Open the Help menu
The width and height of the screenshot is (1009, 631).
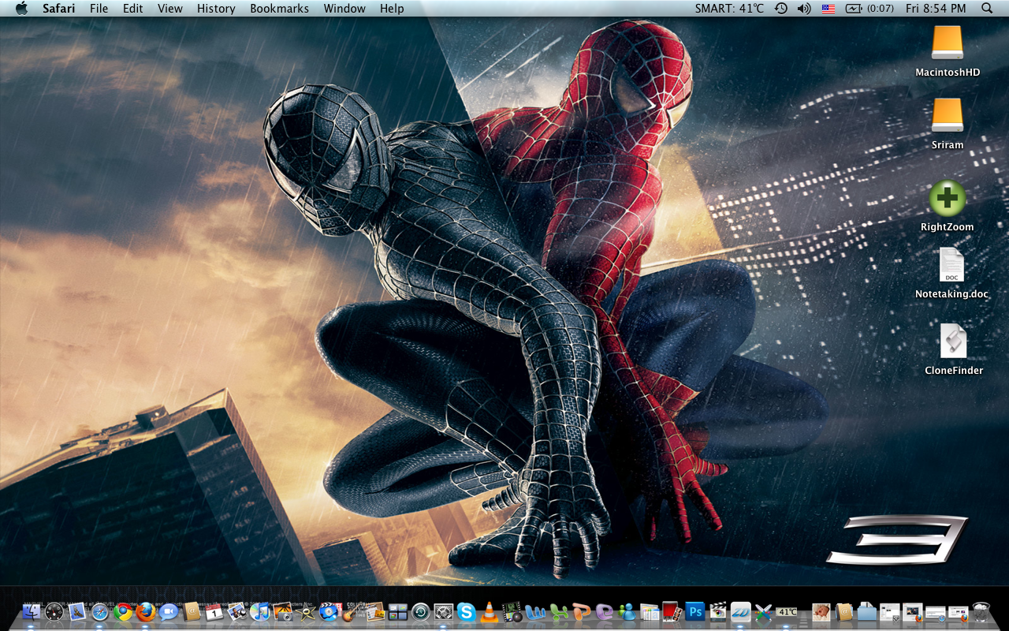(x=392, y=9)
